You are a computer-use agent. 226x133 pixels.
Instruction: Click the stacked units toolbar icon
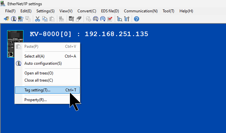coord(79,19)
